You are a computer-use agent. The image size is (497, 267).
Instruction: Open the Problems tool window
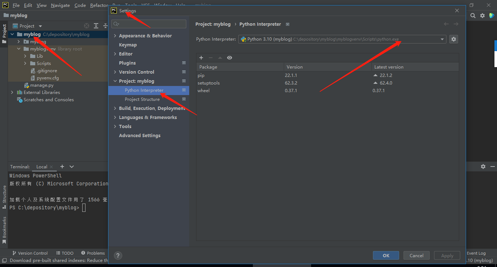(93, 253)
